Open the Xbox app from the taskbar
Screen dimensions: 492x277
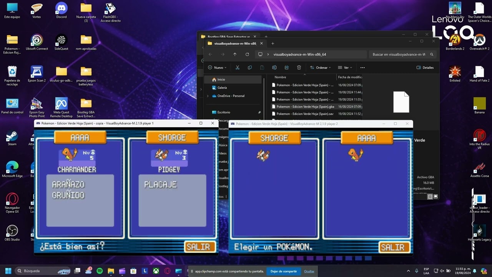coord(156,271)
